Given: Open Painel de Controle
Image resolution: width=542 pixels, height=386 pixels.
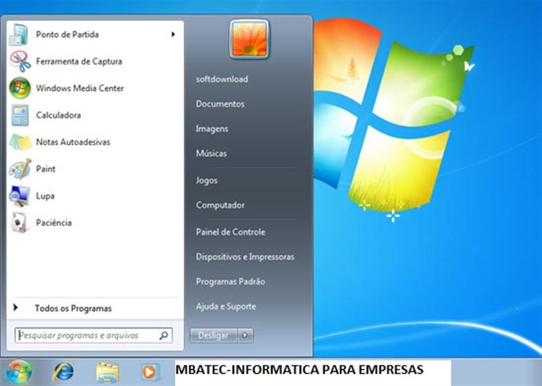Looking at the screenshot, I should [231, 232].
